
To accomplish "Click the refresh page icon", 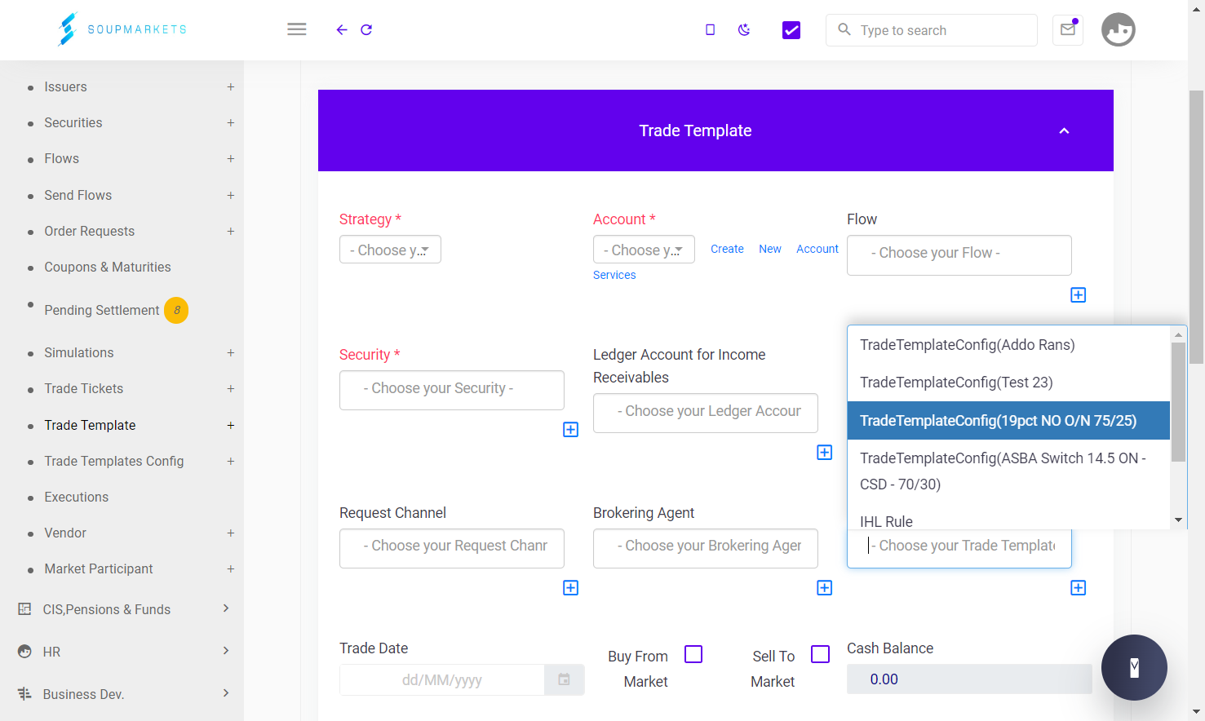I will (366, 30).
